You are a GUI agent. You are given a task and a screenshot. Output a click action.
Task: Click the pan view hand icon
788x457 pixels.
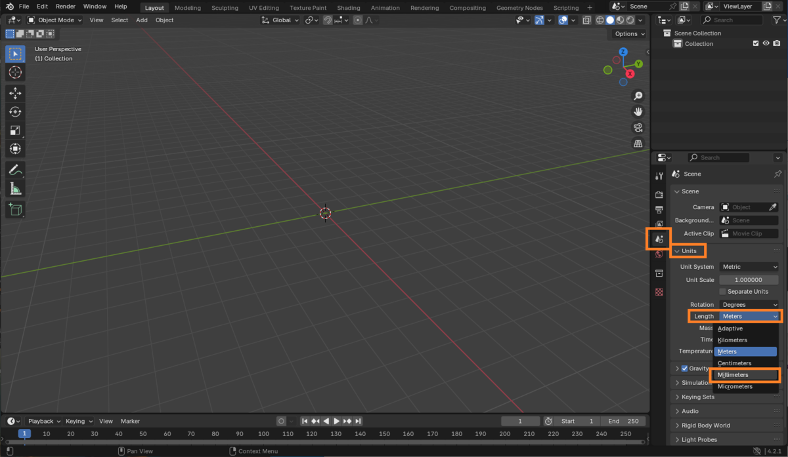[x=638, y=112]
